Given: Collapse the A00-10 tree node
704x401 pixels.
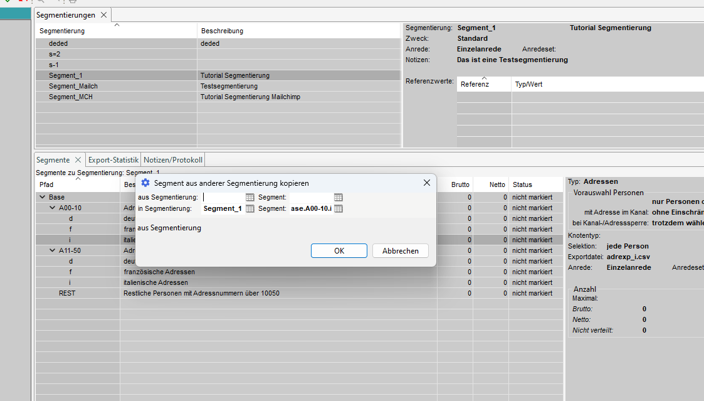Looking at the screenshot, I should pyautogui.click(x=53, y=208).
